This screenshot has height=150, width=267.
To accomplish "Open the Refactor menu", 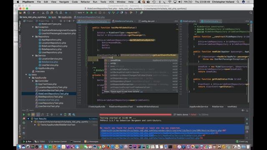I will pos(85,2).
